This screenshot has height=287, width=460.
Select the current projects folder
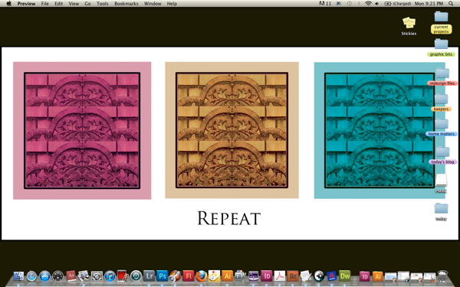click(442, 22)
